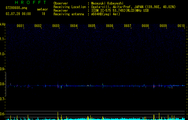The height and width of the screenshot is (120, 188).
Task: Click the 0.8 kHz axis label
Action: 2,84
